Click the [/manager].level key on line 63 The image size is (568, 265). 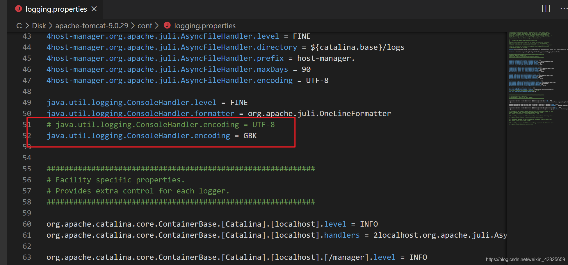tap(360, 257)
